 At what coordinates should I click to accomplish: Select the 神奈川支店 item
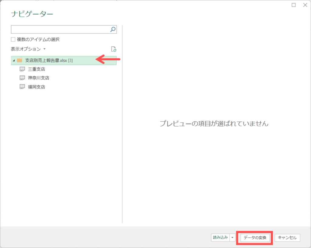[38, 78]
